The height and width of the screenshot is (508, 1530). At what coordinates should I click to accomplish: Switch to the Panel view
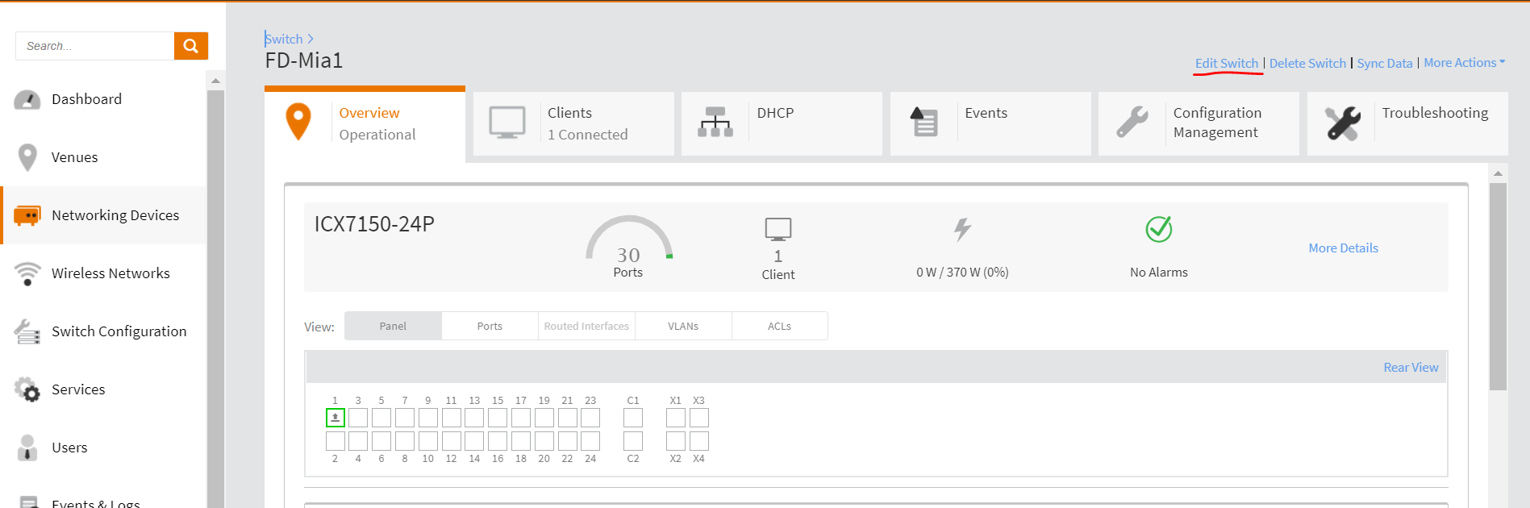(x=393, y=326)
